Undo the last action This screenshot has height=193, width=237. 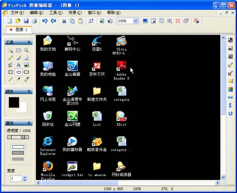[45, 21]
